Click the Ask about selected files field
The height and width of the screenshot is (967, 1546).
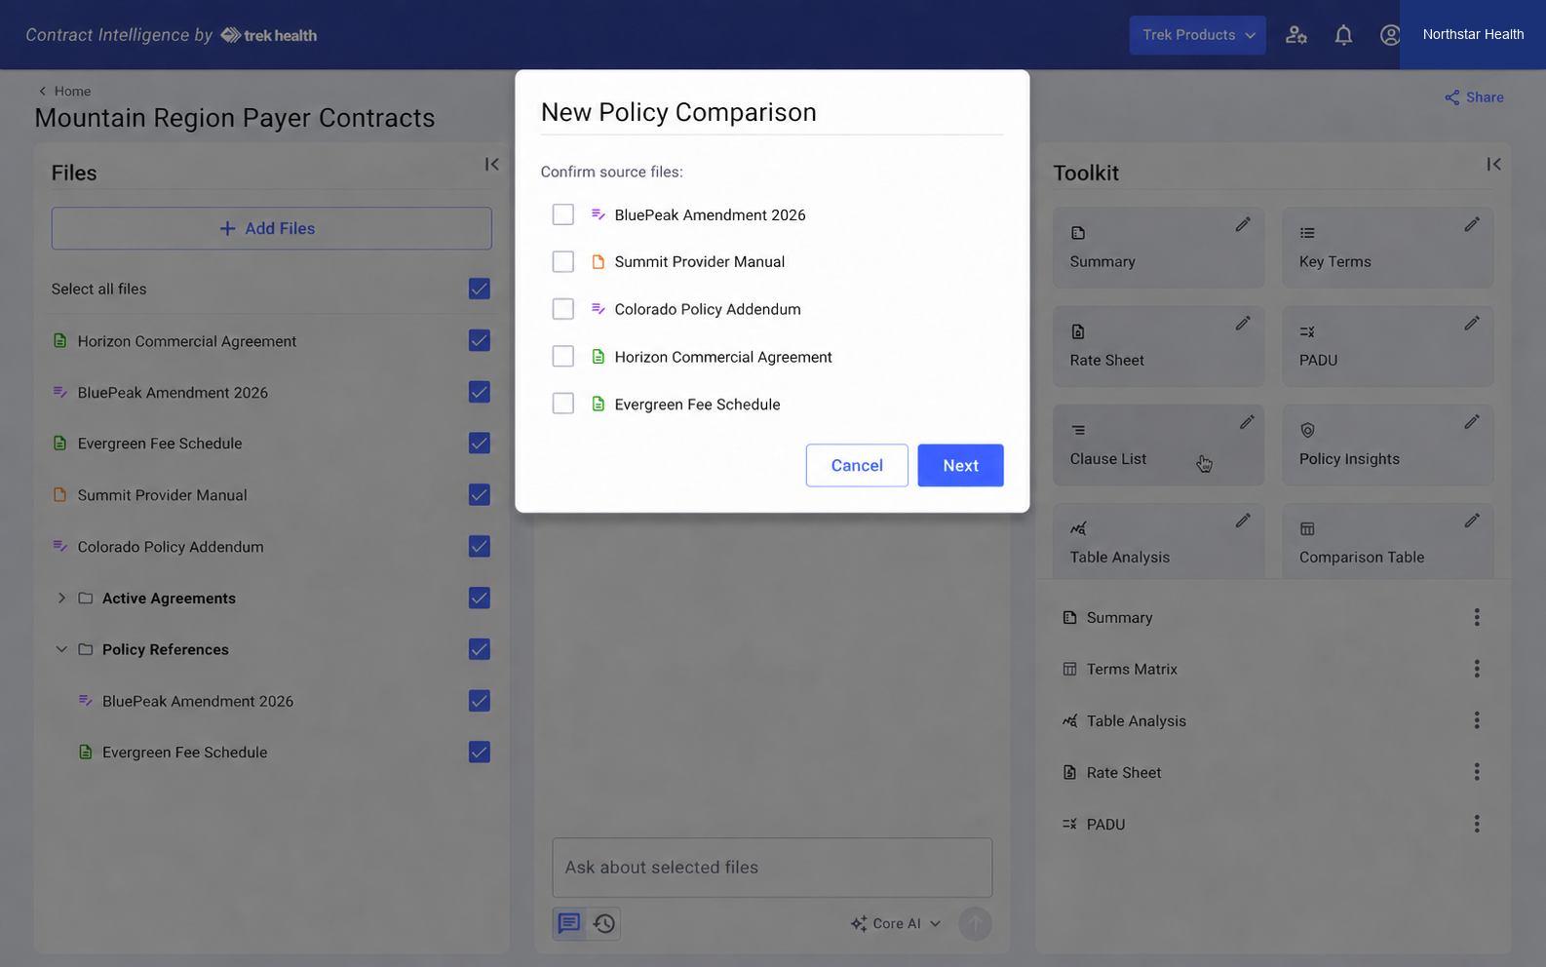point(772,868)
